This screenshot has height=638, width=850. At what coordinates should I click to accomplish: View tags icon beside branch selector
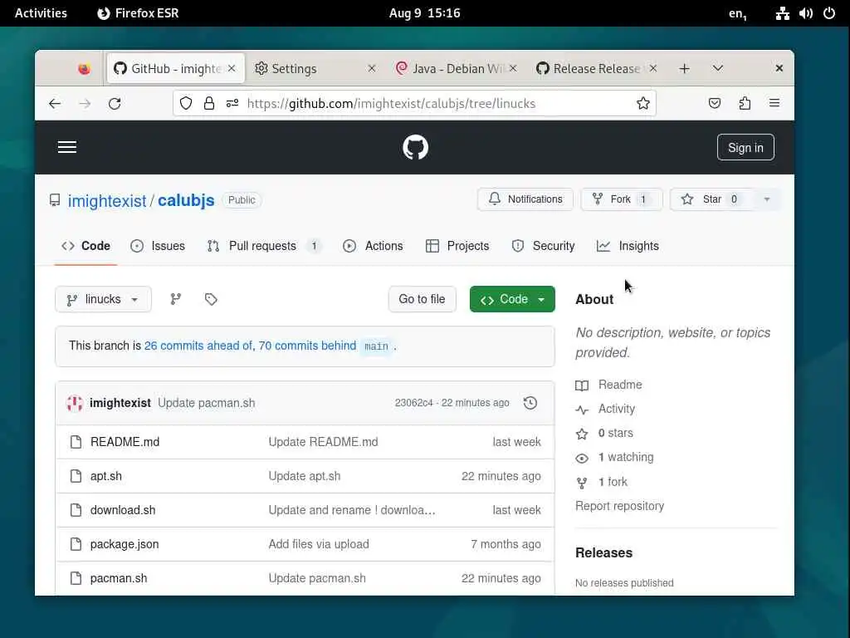211,299
